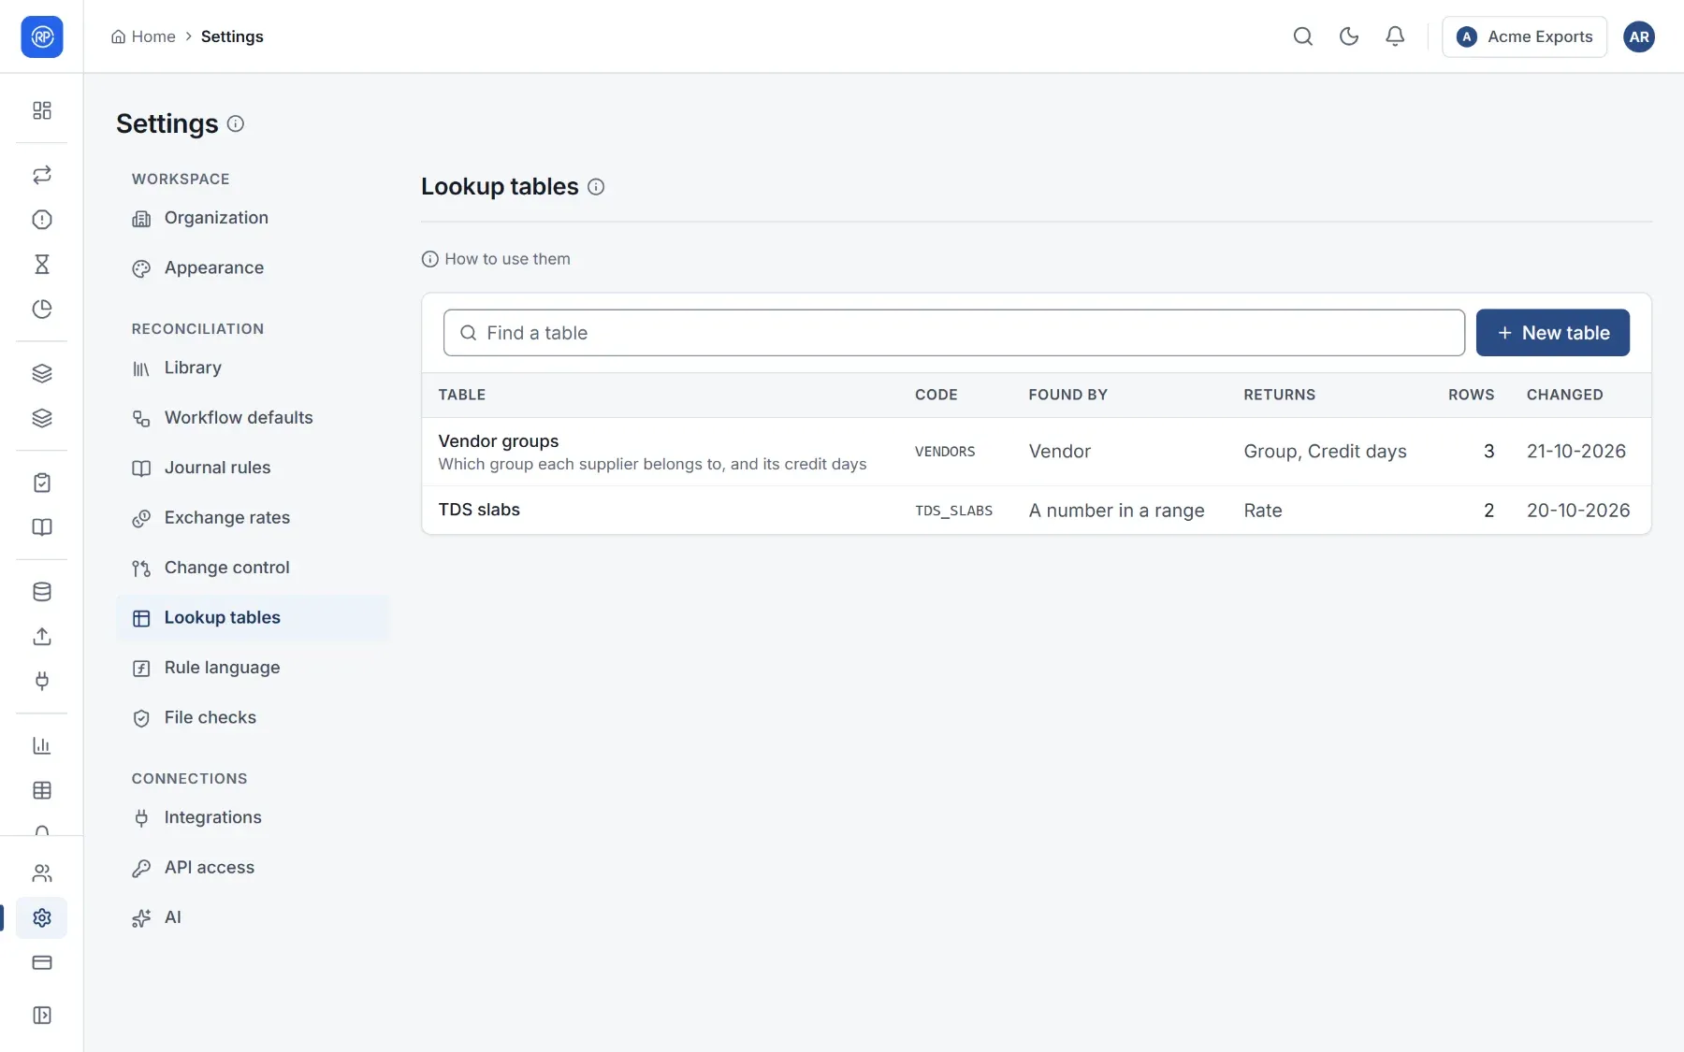
Task: Open File checks settings
Action: (253, 718)
